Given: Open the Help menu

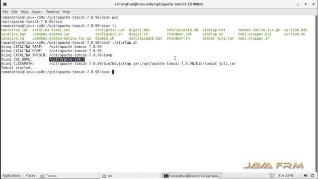Looking at the screenshot, I should pyautogui.click(x=66, y=12).
